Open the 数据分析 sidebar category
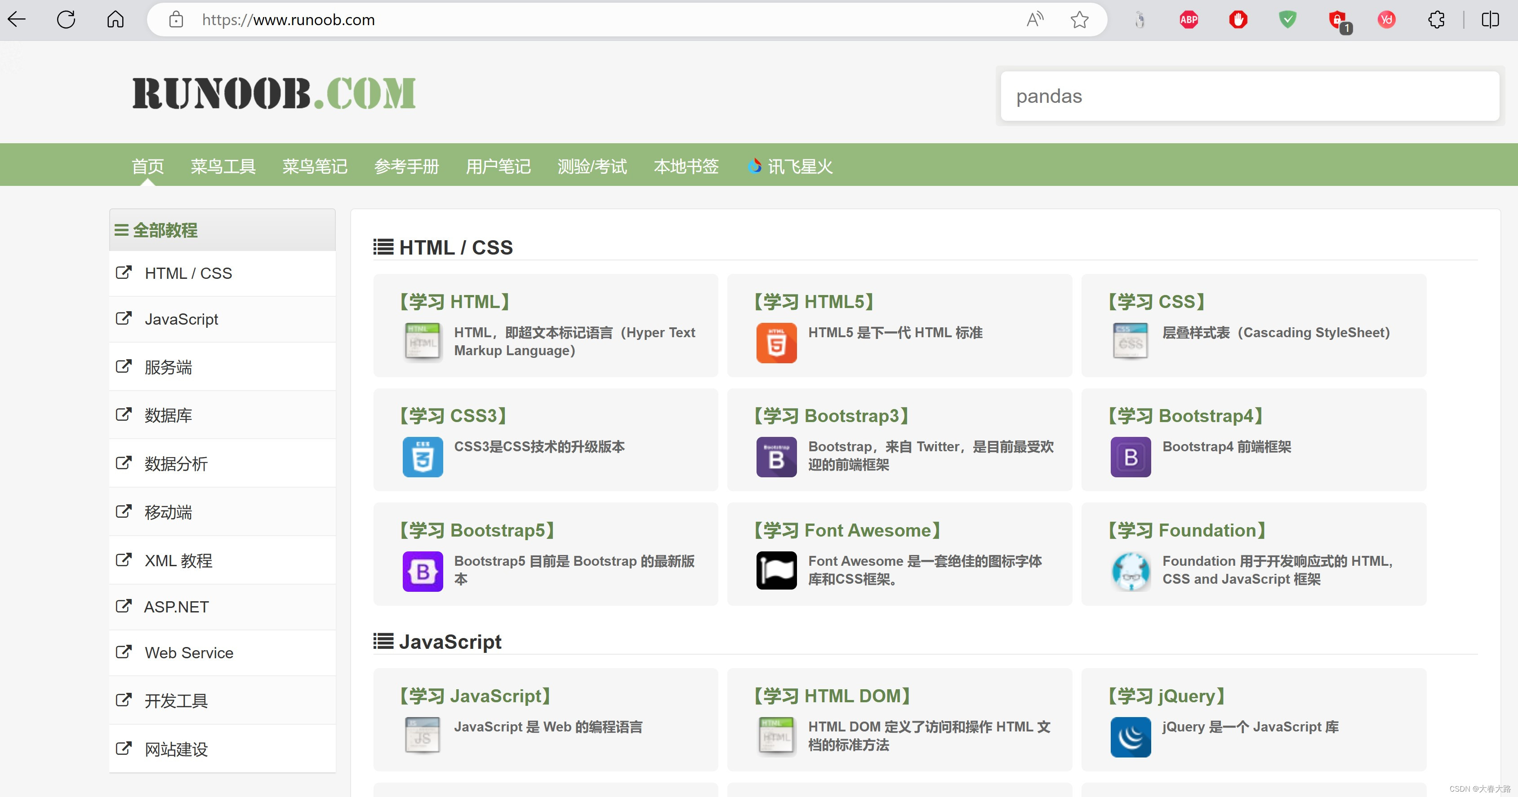The image size is (1518, 797). [x=176, y=464]
